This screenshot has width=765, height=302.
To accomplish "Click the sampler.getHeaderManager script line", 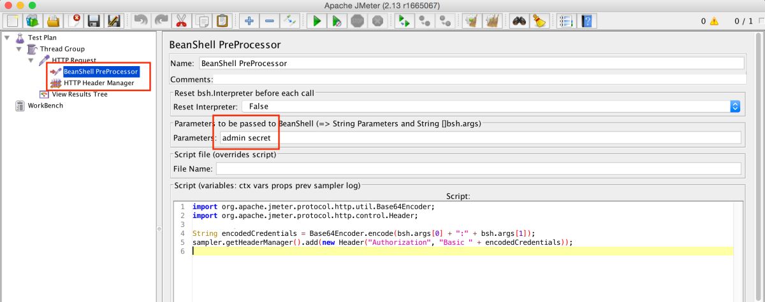I will coord(382,242).
